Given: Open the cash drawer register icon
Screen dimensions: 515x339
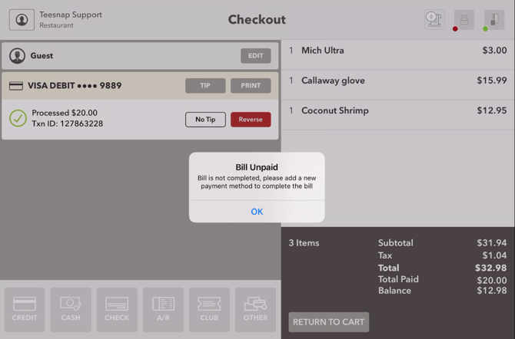Looking at the screenshot, I should [x=434, y=20].
